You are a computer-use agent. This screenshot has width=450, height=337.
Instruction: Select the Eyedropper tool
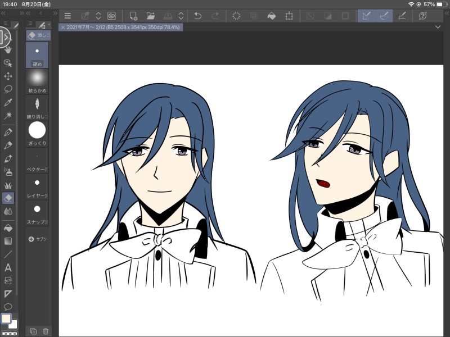point(8,102)
